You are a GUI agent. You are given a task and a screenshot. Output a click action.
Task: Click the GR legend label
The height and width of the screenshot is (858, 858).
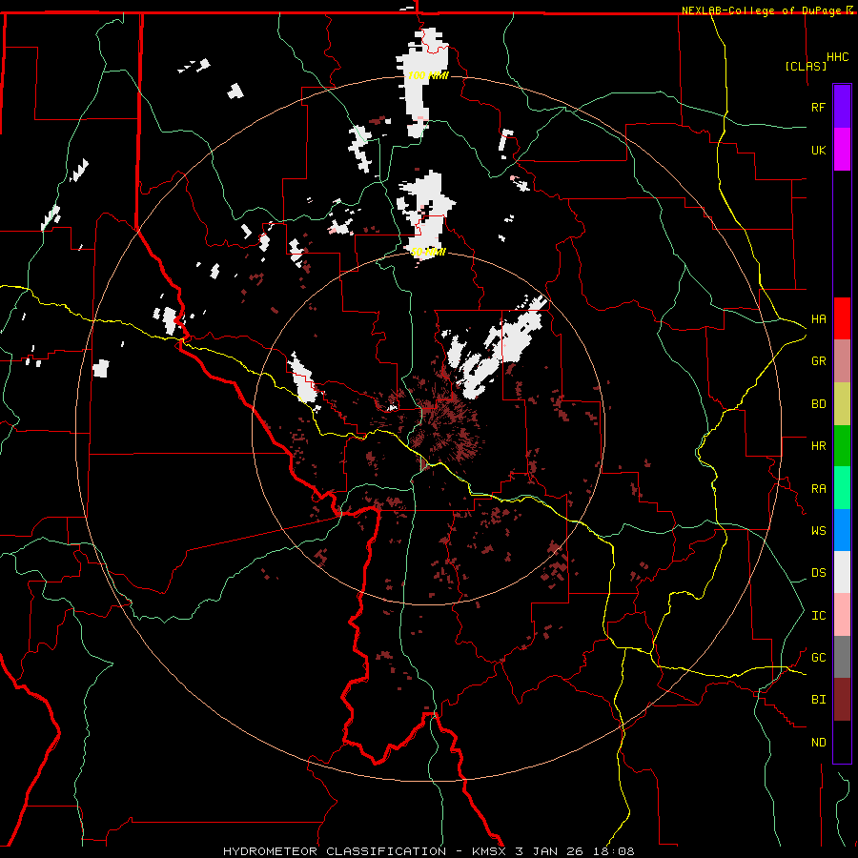[x=819, y=361]
